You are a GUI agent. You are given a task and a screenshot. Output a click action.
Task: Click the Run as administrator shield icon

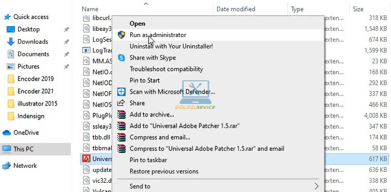point(121,35)
